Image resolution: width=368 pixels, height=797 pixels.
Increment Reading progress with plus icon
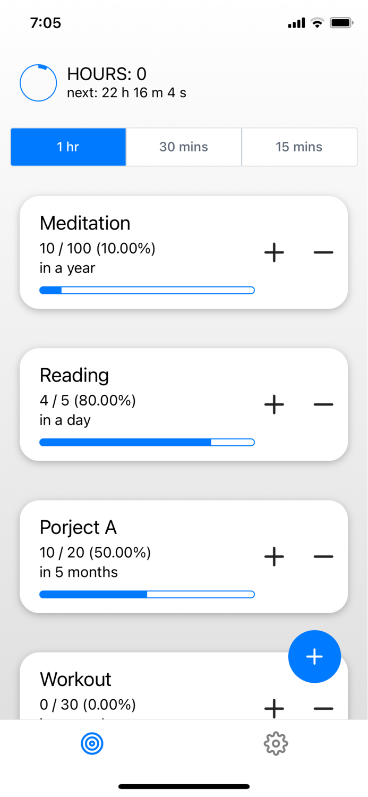[274, 404]
